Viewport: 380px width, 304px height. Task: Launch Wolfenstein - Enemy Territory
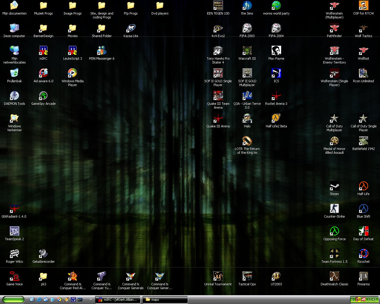334,50
